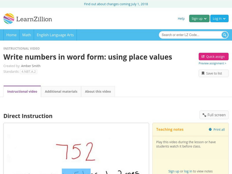
Task: Open the changes coming July 1 banner link
Action: [116, 4]
